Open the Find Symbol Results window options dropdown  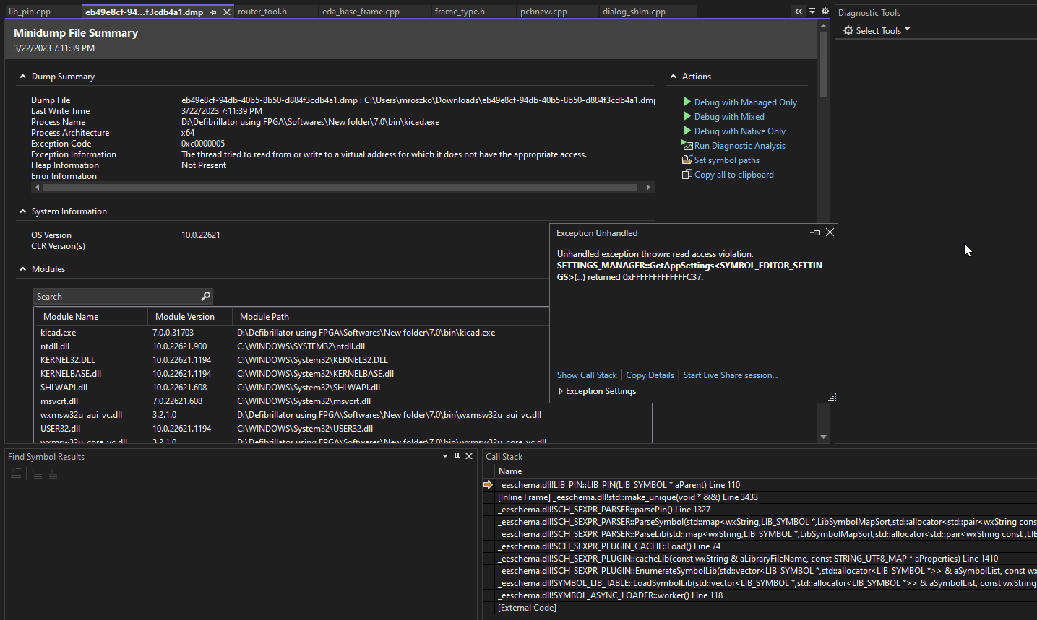click(x=444, y=456)
